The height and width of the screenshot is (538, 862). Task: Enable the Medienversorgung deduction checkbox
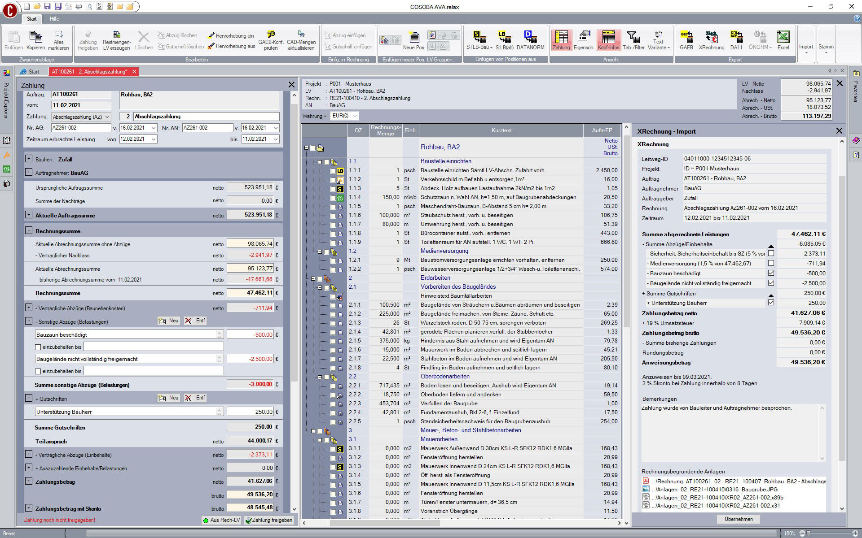click(x=771, y=263)
